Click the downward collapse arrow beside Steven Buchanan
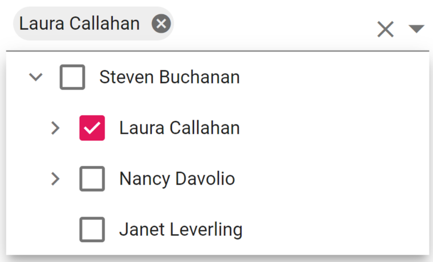The image size is (433, 262). pyautogui.click(x=36, y=77)
